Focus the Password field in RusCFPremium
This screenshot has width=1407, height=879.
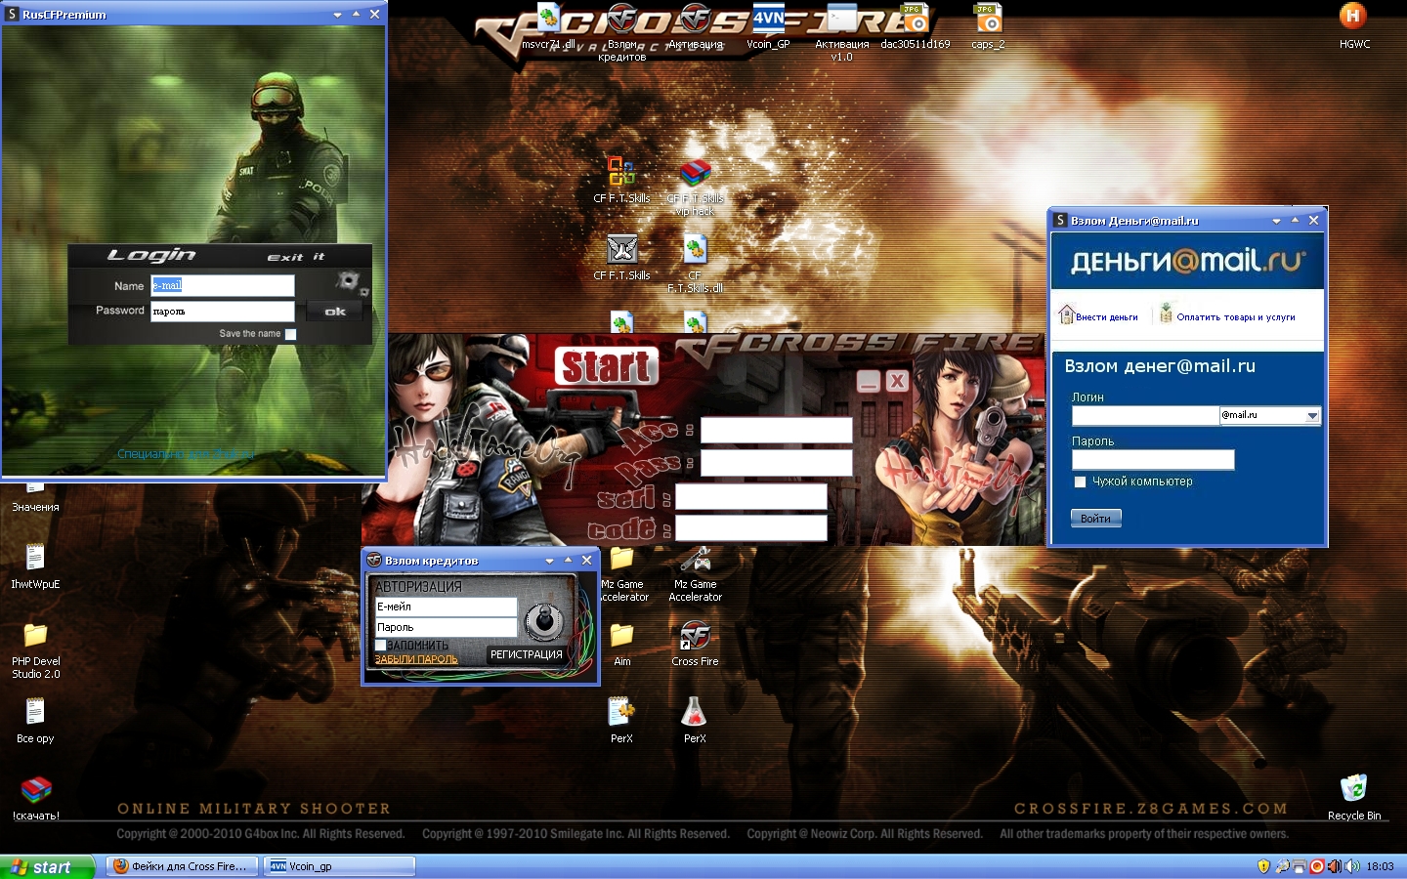coord(223,312)
